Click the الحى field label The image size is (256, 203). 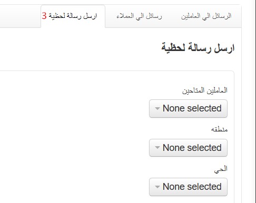click(x=221, y=169)
